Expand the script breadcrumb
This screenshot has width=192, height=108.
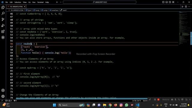click(x=44, y=10)
